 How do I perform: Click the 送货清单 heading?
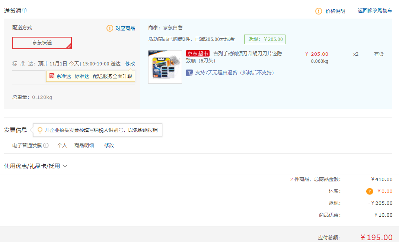click(x=16, y=11)
